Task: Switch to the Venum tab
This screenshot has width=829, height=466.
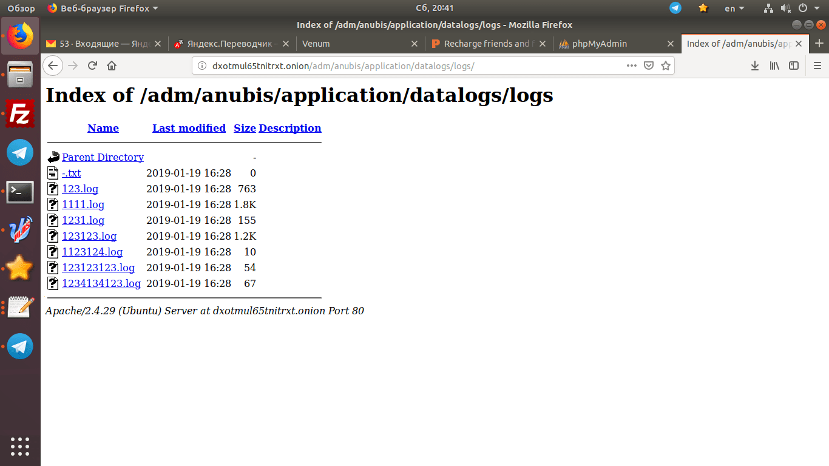Action: 359,44
